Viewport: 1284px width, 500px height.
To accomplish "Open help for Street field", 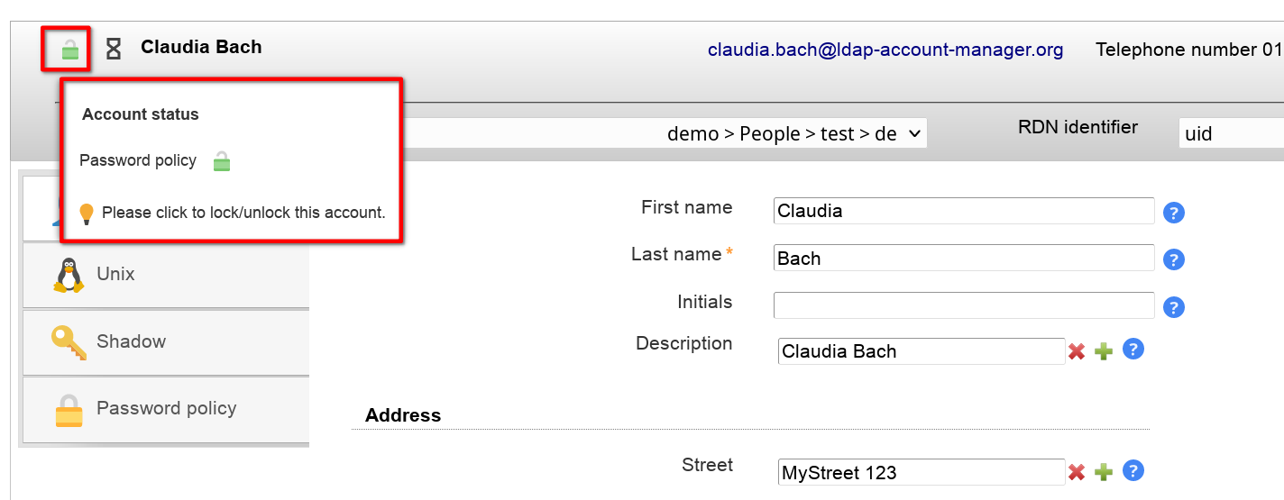I will pyautogui.click(x=1133, y=470).
